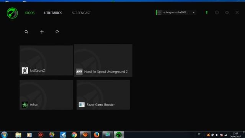Launch the iw3sp game tile
This screenshot has height=138, width=245.
(x=46, y=95)
